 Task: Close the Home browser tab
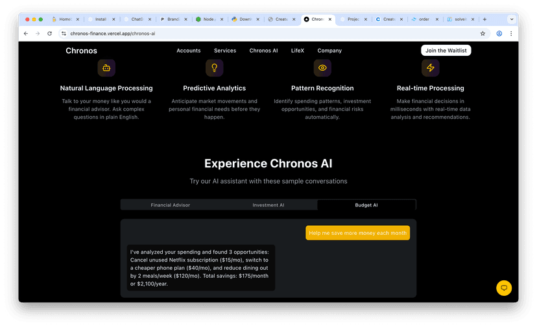(78, 19)
